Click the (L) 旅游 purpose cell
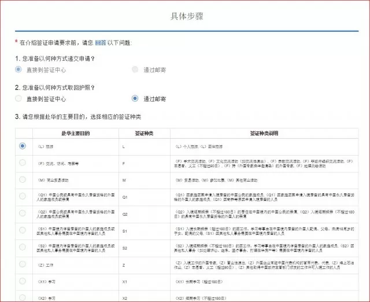The image size is (370, 302). [x=76, y=147]
